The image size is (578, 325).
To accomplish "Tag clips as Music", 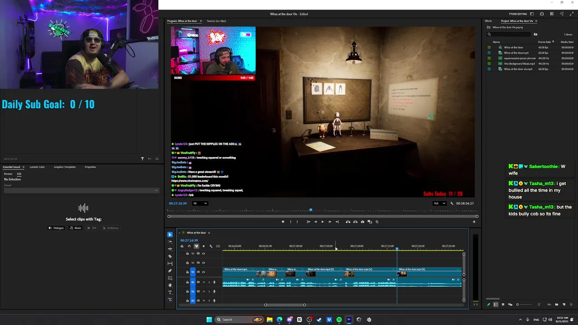I will [75, 228].
